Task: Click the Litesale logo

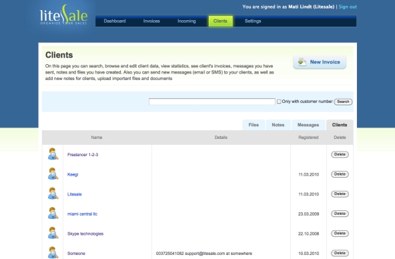Action: (x=64, y=15)
